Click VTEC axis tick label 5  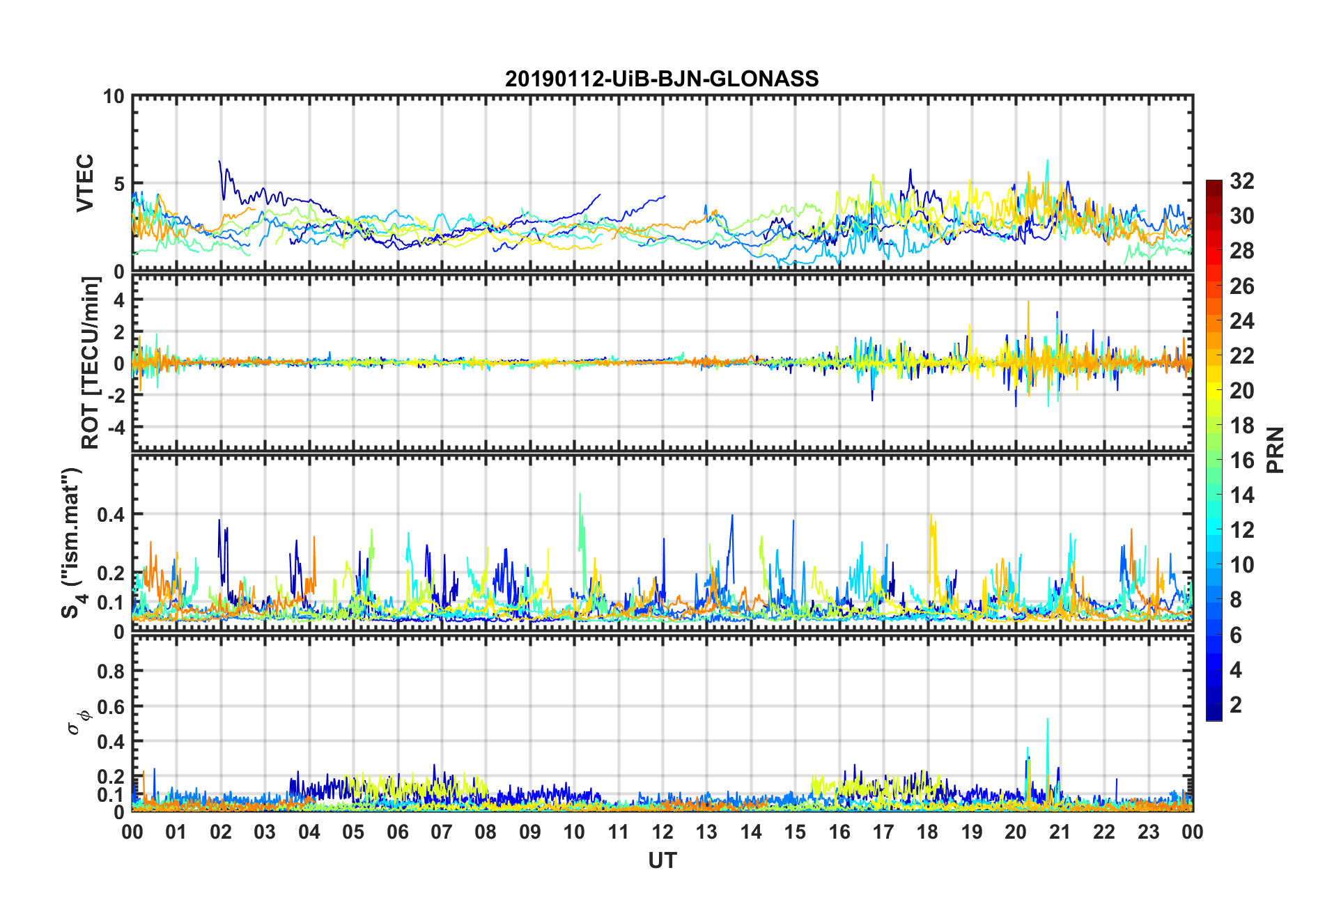pyautogui.click(x=118, y=184)
